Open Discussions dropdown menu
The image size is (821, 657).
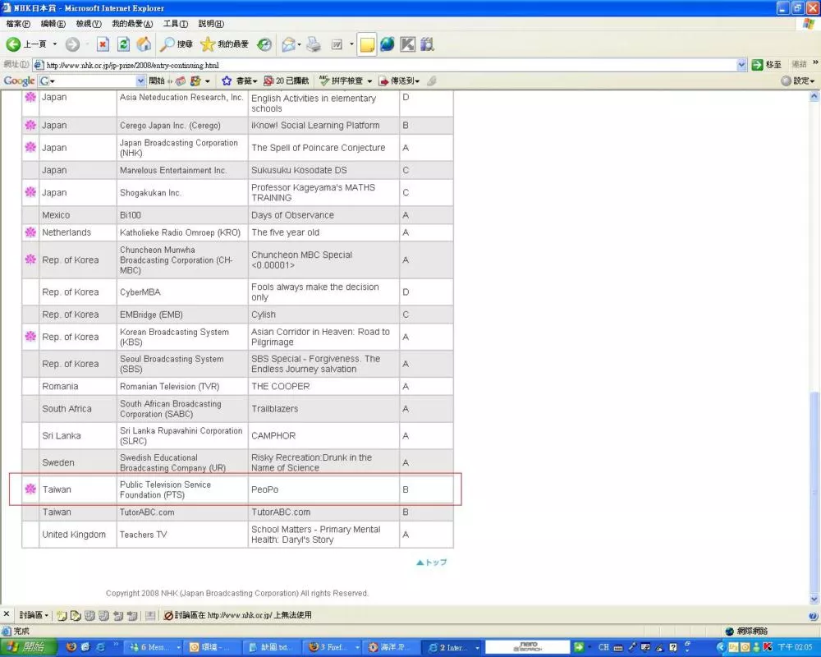(x=34, y=615)
